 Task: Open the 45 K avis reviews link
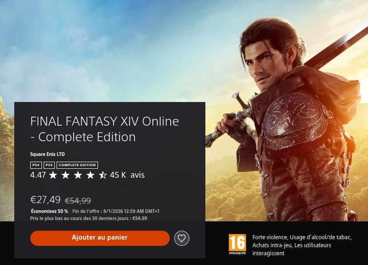(x=127, y=175)
